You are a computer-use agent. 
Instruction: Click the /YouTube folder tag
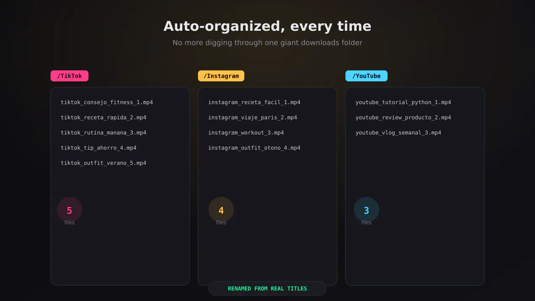pos(366,76)
